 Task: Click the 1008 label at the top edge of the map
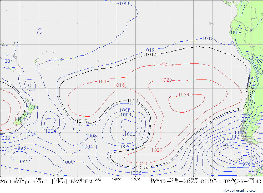pos(125,3)
